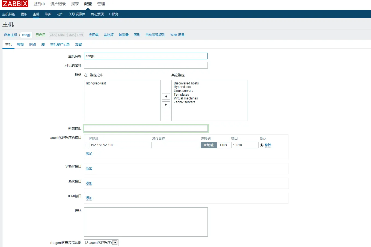Open the 监控项 link
Viewport: 371px width, 247px height.
click(109, 35)
